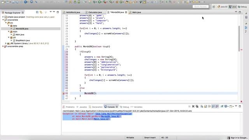Image resolution: width=249 pixels, height=140 pixels.
Task: Toggle Show Console on Standard Error
Action: coord(217,106)
